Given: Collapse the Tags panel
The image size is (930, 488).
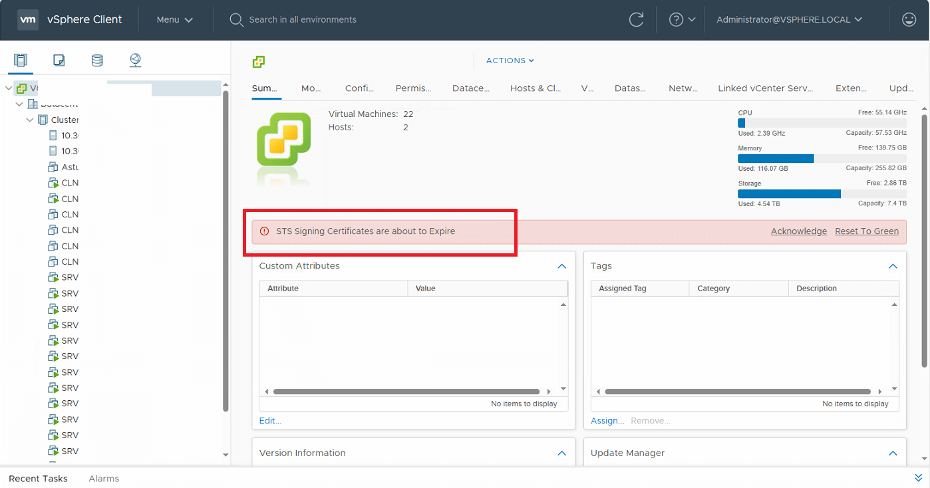Looking at the screenshot, I should pyautogui.click(x=893, y=266).
